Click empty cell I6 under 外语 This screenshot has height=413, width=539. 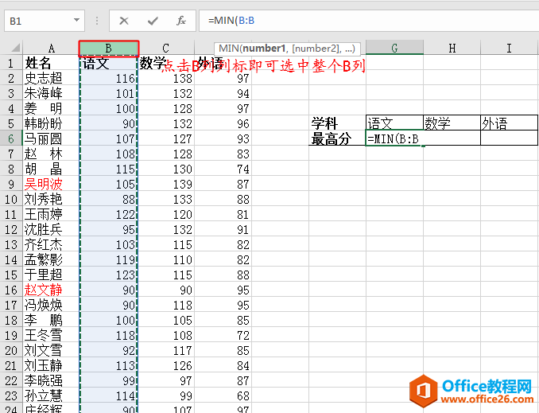(x=509, y=138)
